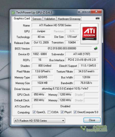The width and height of the screenshot is (115, 137).
Task: Click the Transistors field showing 1040M
Action: [x=72, y=43]
